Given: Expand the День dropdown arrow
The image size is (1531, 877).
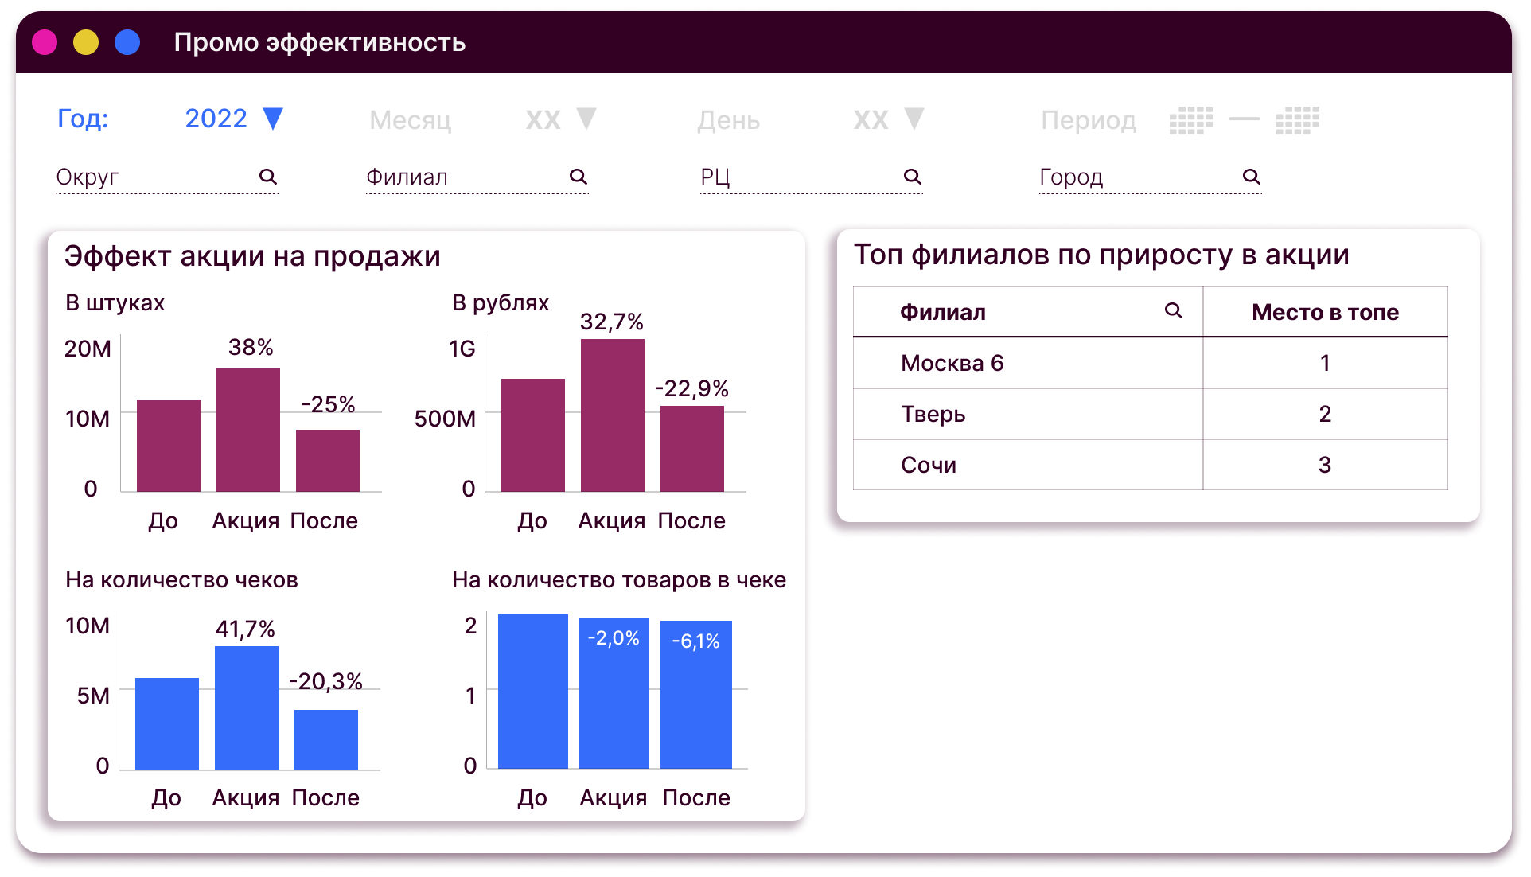Looking at the screenshot, I should 915,119.
